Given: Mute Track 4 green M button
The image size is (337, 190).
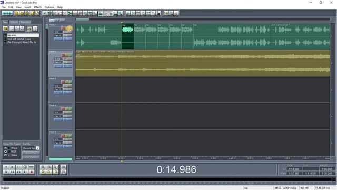Looking at the screenshot, I should click(x=70, y=109).
